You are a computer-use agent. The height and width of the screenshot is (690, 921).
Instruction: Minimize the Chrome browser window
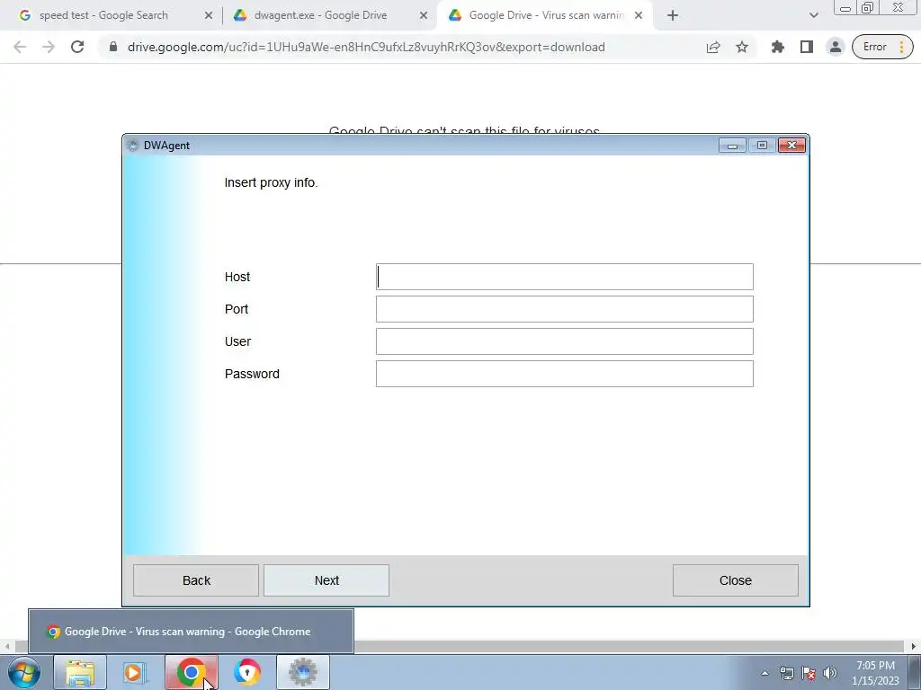tap(845, 8)
